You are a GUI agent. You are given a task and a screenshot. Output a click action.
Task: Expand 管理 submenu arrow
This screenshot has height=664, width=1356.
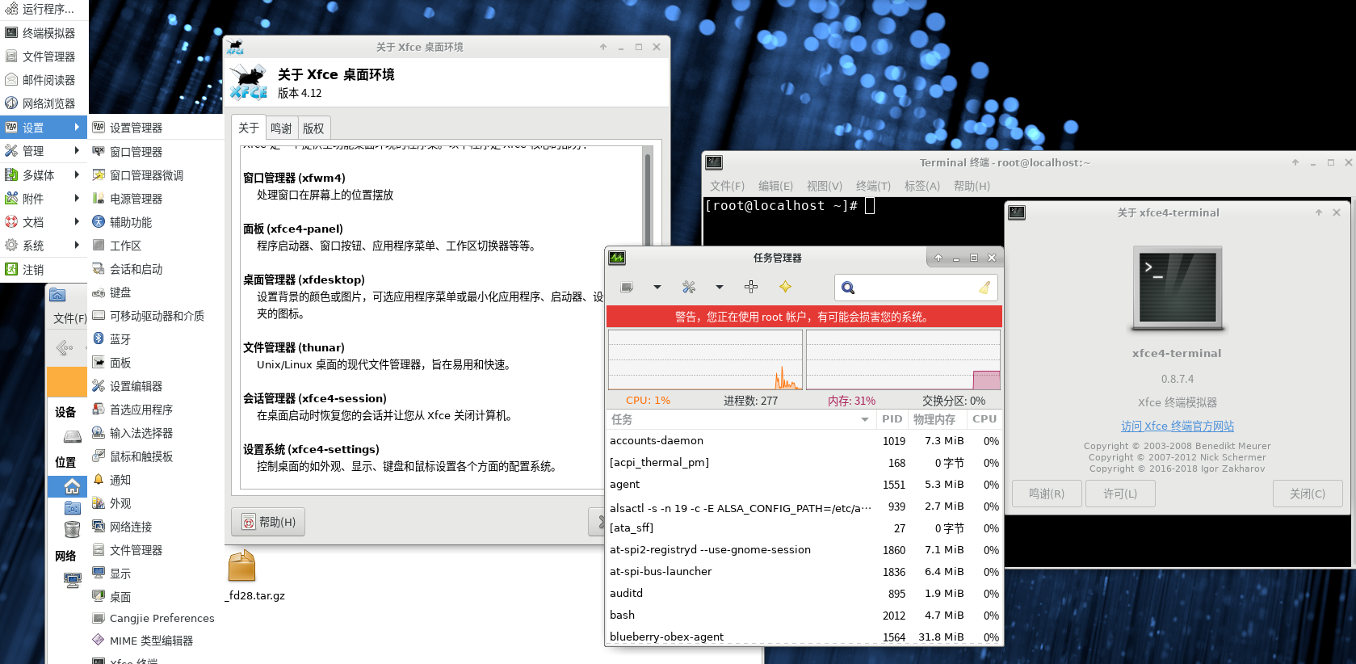[77, 150]
